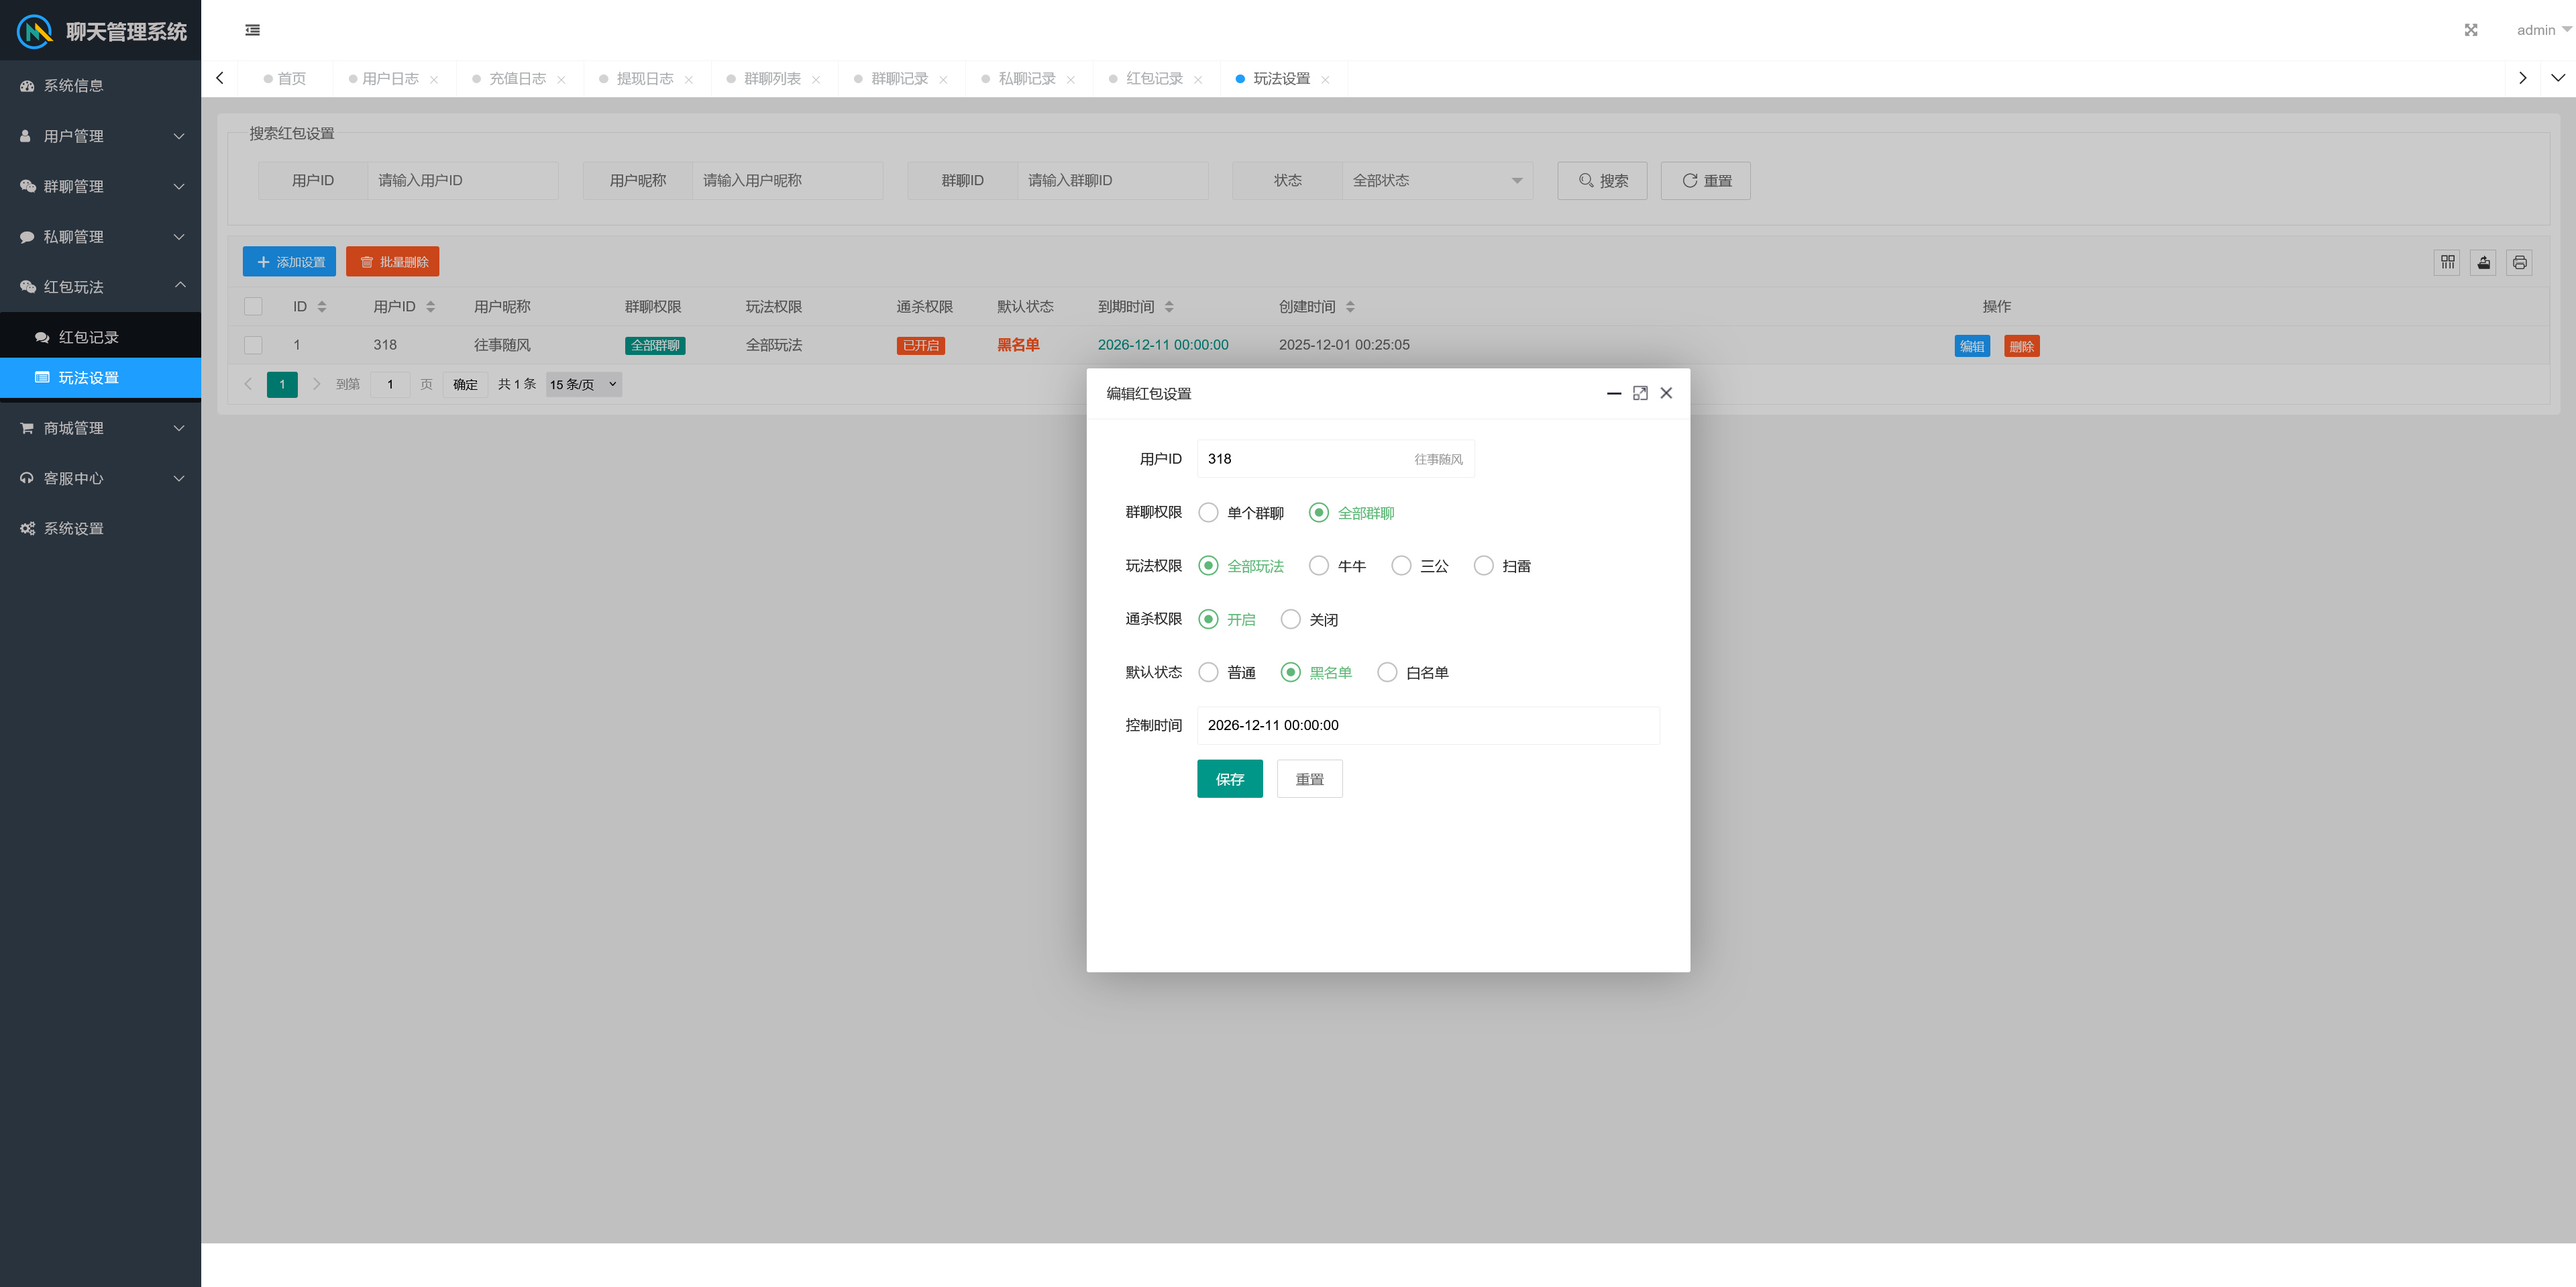This screenshot has height=1287, width=2576.
Task: Click the export table icon
Action: tap(2483, 262)
